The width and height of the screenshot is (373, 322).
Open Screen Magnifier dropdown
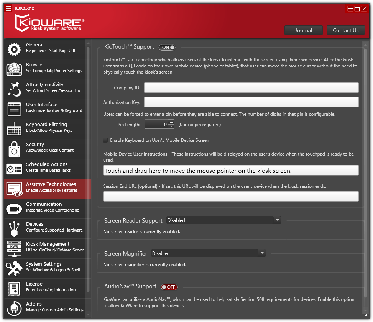coord(209,253)
